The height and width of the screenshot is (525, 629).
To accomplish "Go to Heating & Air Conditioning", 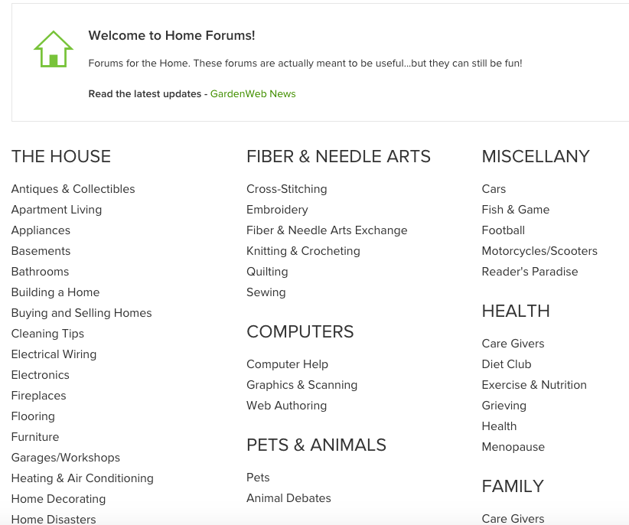I will (x=82, y=478).
